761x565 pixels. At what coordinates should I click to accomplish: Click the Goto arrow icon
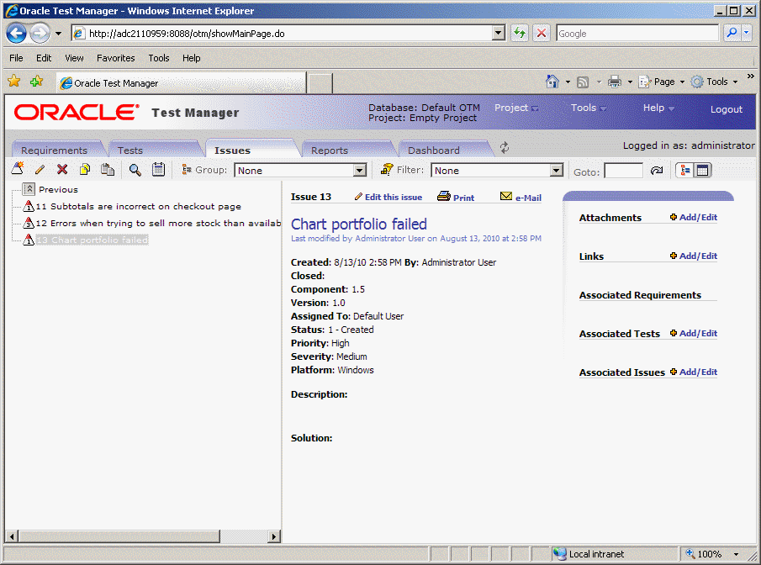657,171
